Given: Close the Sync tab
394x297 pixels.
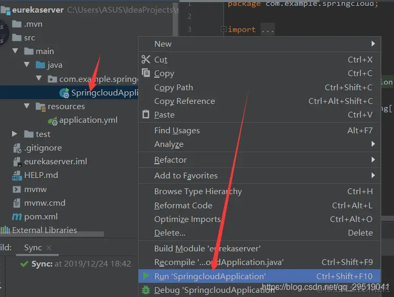Looking at the screenshot, I should click(x=49, y=248).
